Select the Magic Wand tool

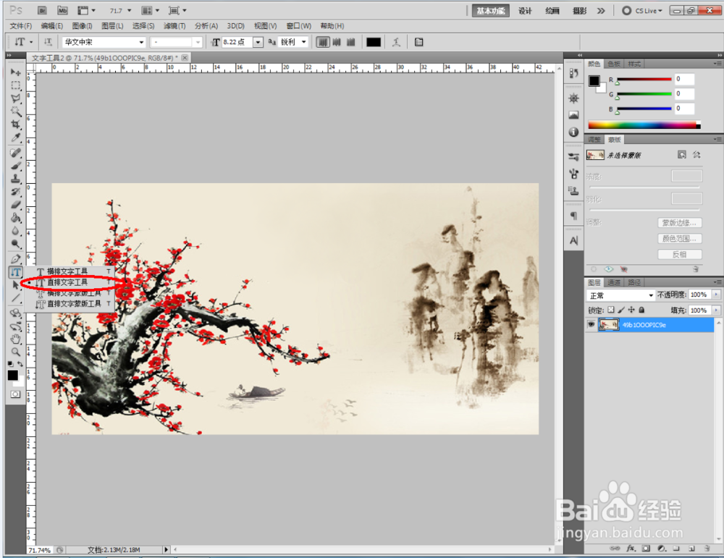click(16, 111)
